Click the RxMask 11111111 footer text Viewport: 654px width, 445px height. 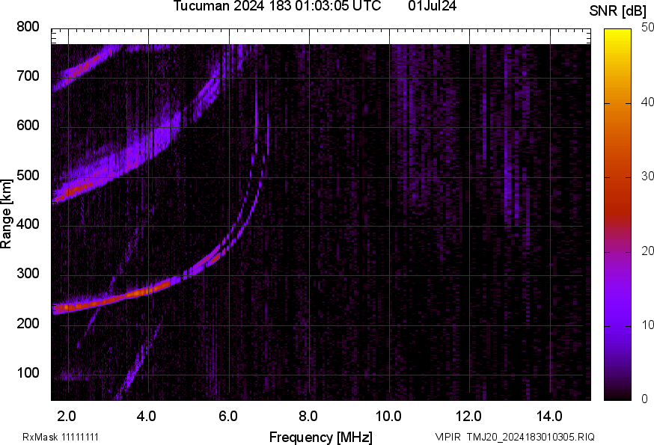pos(61,438)
